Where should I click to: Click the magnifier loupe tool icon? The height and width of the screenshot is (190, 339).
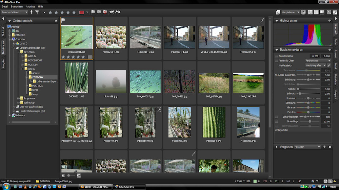click(x=329, y=12)
